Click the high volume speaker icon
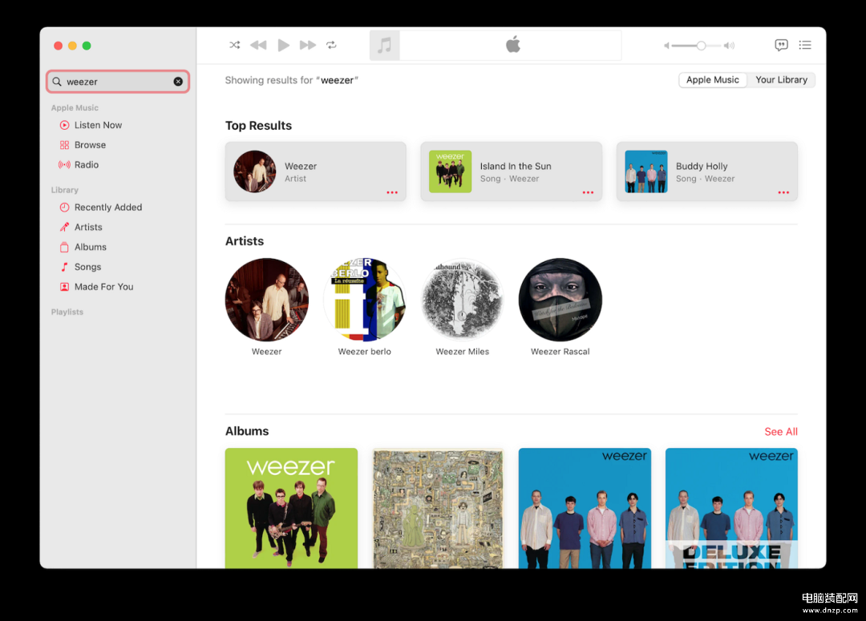The height and width of the screenshot is (621, 866). [x=730, y=46]
